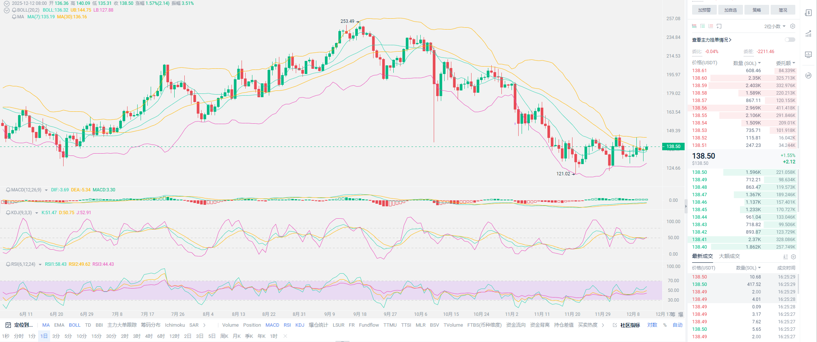Click the 加预警 button

click(704, 10)
